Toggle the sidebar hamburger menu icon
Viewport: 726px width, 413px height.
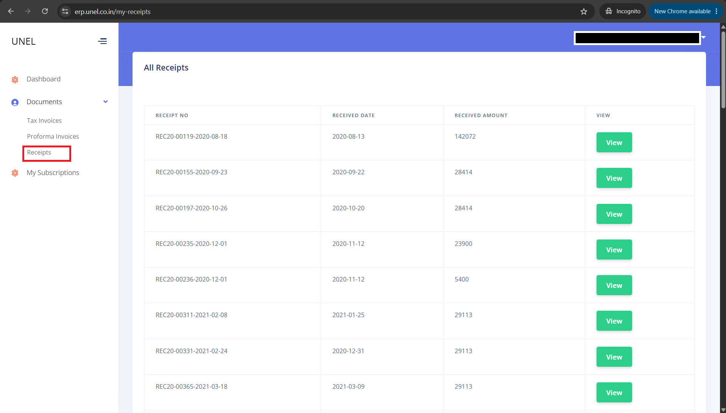102,41
